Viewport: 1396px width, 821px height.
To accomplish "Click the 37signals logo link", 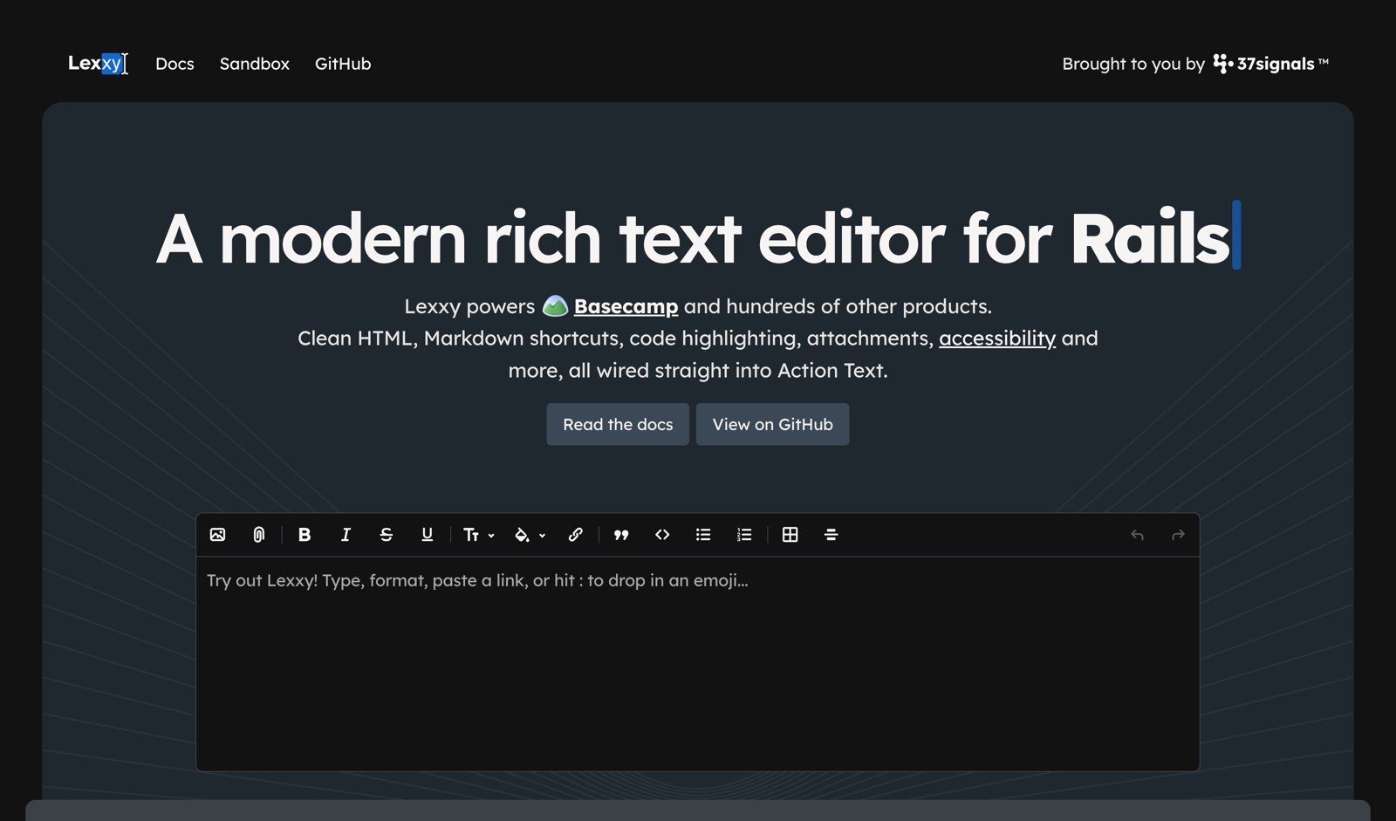I will click(1270, 64).
